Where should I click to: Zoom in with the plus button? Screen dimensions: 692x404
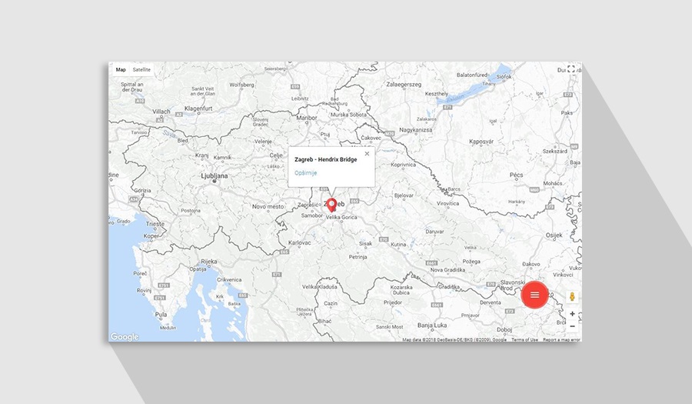[572, 314]
